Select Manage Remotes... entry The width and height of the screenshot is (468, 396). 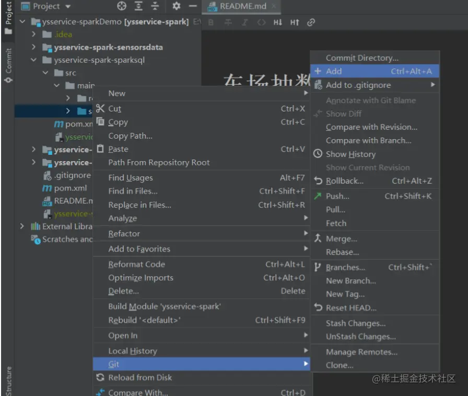tap(375, 352)
